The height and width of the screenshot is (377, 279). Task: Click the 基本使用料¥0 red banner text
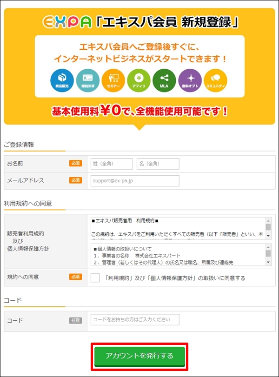coord(139,111)
